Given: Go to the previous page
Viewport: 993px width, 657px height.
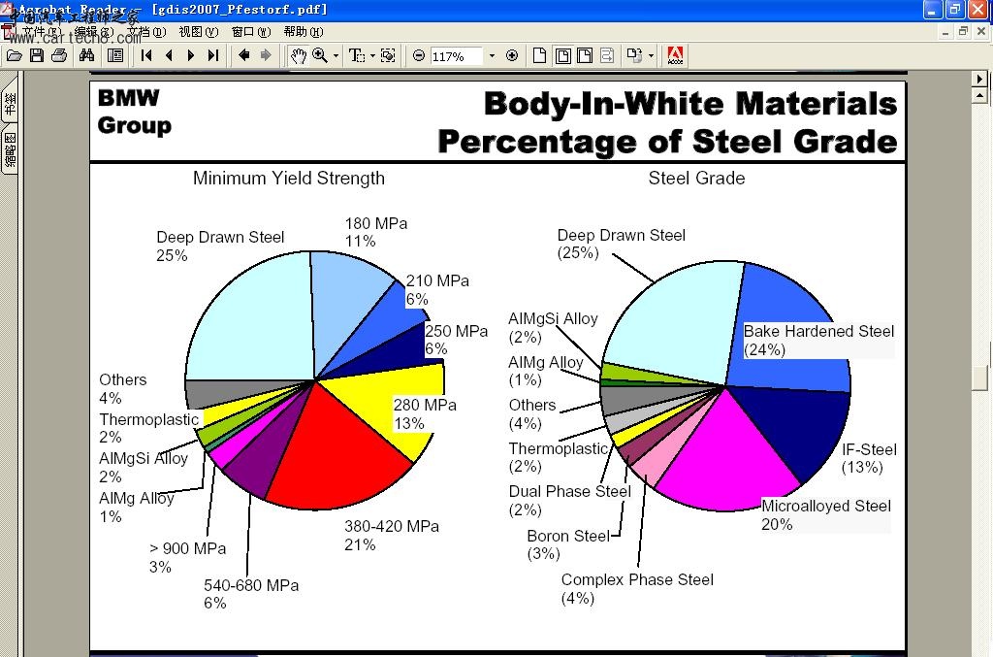Looking at the screenshot, I should coord(169,55).
